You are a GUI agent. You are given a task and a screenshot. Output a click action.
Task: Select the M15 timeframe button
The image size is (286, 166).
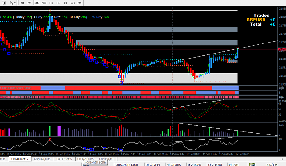(37, 3)
